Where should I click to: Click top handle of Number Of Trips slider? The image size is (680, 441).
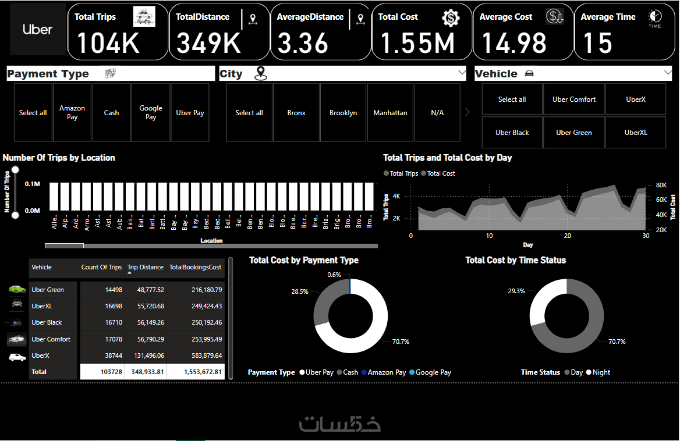click(x=15, y=170)
